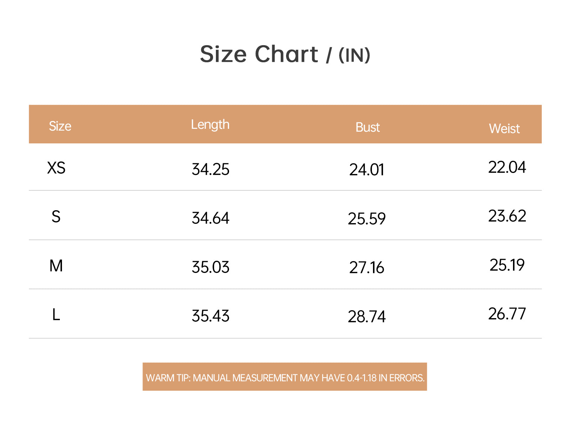Click M waist value 25.19
Image resolution: width=570 pixels, height=427 pixels.
507,265
